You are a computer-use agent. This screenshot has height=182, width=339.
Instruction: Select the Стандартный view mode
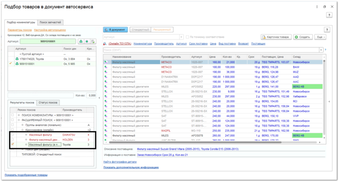click(141, 30)
